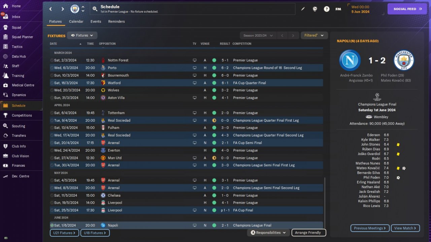431x242 pixels.
Task: Click the help question mark icon
Action: click(x=327, y=9)
